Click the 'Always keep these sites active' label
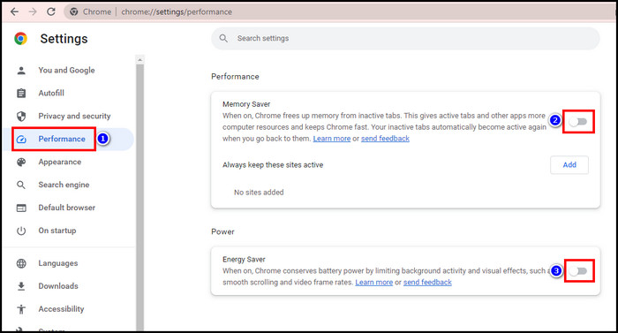Viewport: 618px width, 333px height. (x=273, y=165)
